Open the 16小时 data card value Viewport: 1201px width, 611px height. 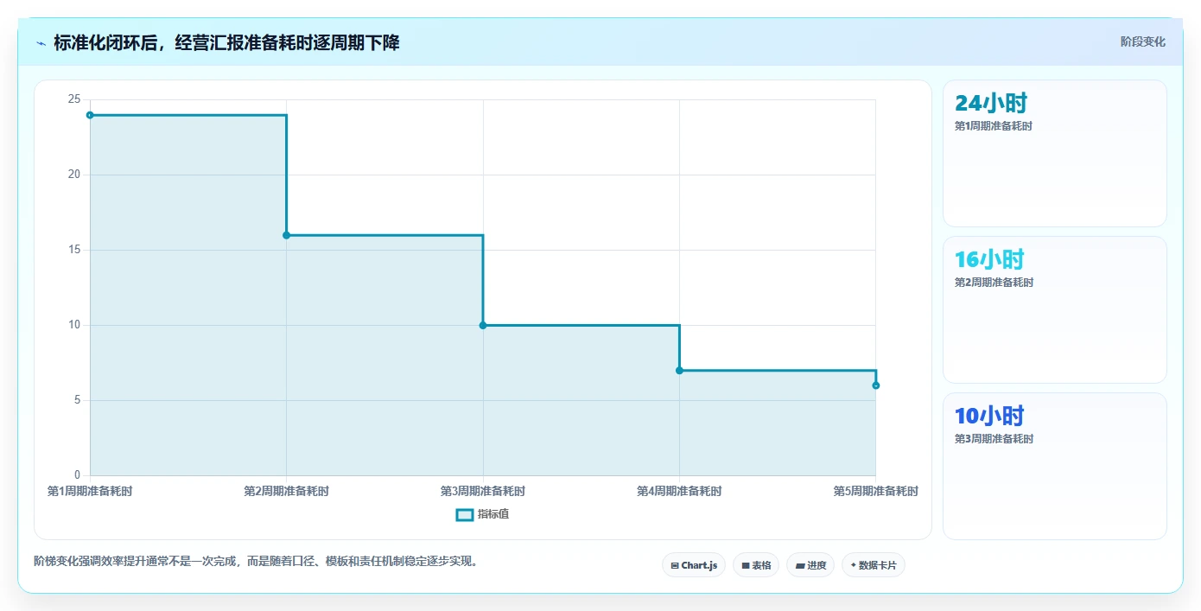pyautogui.click(x=989, y=259)
